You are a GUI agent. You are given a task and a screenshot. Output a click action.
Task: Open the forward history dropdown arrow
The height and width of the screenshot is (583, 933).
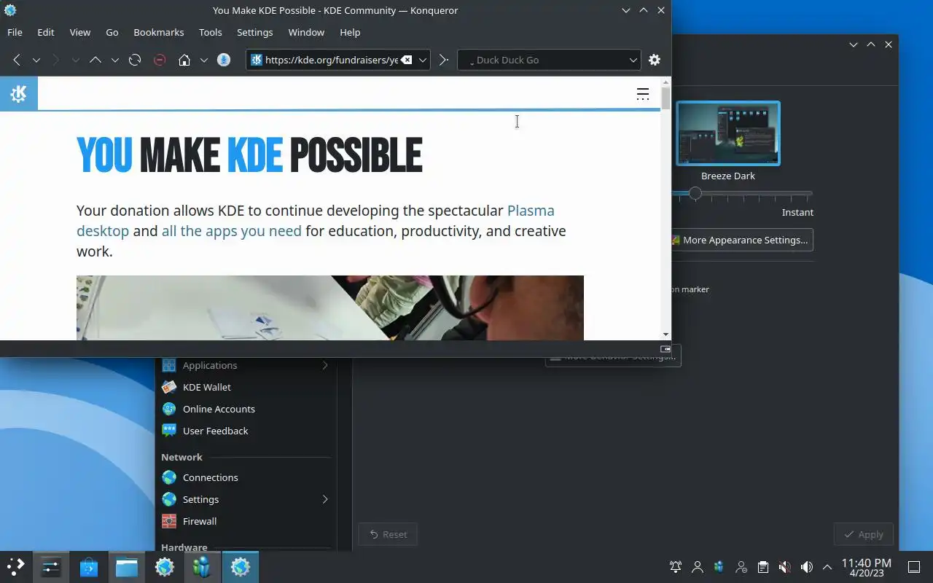[76, 60]
